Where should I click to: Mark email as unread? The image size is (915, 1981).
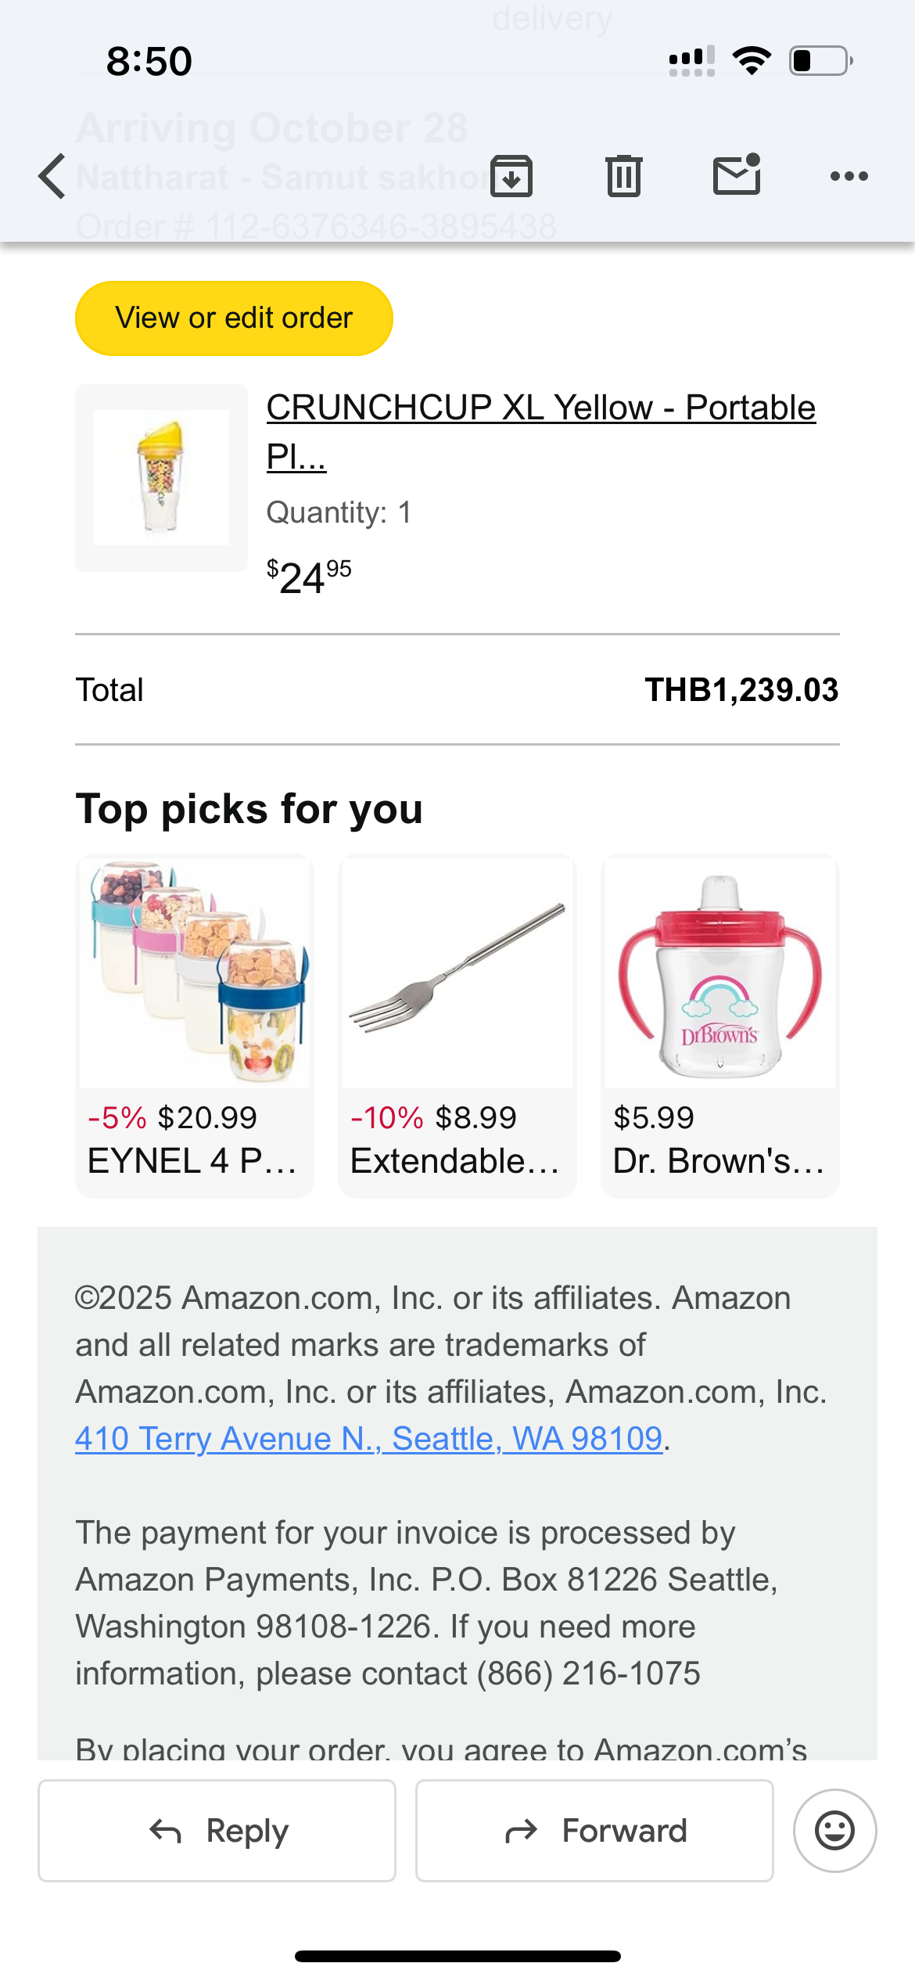(737, 174)
